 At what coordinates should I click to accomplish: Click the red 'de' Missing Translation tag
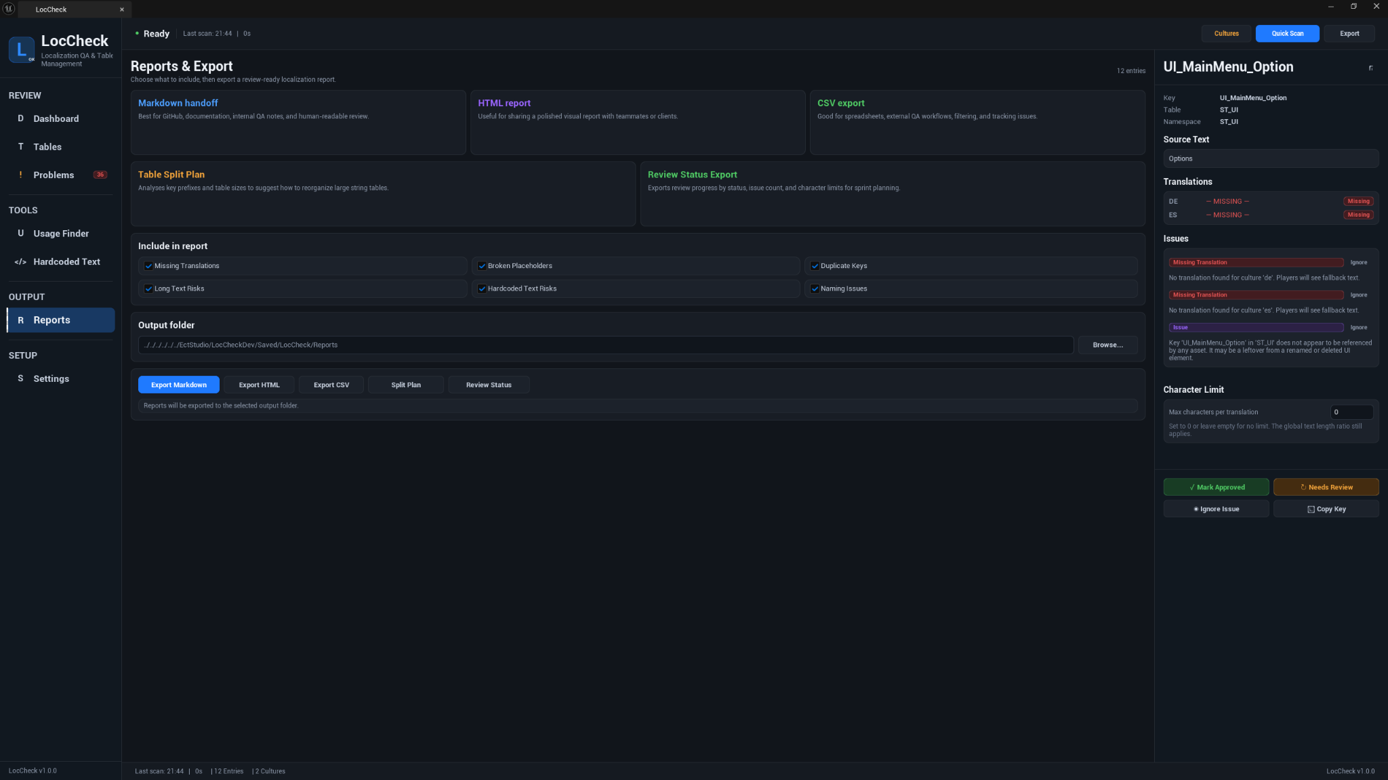[1256, 262]
